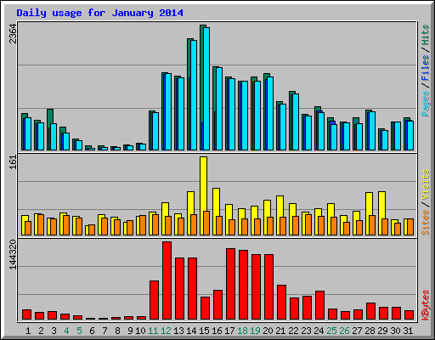Image resolution: width=435 pixels, height=340 pixels.
Task: Click day 22 on the x-axis
Action: tap(293, 331)
